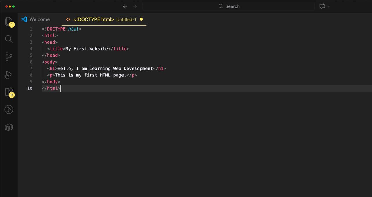Image resolution: width=372 pixels, height=197 pixels.
Task: Open Copilot Chat from the title bar
Action: 323,6
